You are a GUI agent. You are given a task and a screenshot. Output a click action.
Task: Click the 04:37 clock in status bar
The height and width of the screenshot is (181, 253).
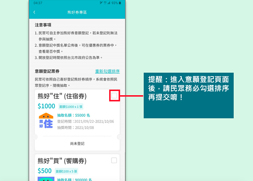click(38, 3)
